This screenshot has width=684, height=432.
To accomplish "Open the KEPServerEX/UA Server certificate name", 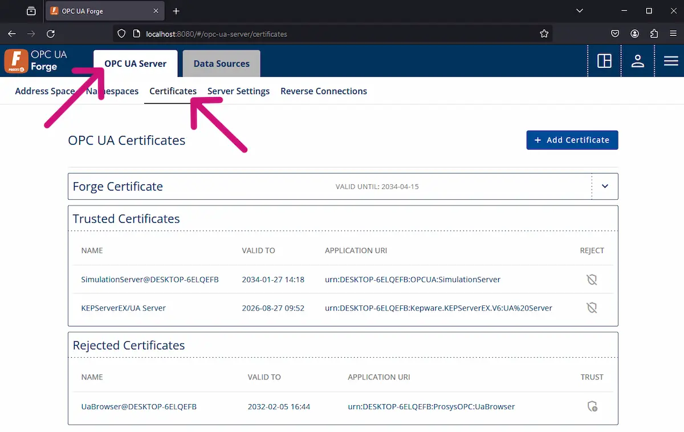I will click(x=124, y=308).
